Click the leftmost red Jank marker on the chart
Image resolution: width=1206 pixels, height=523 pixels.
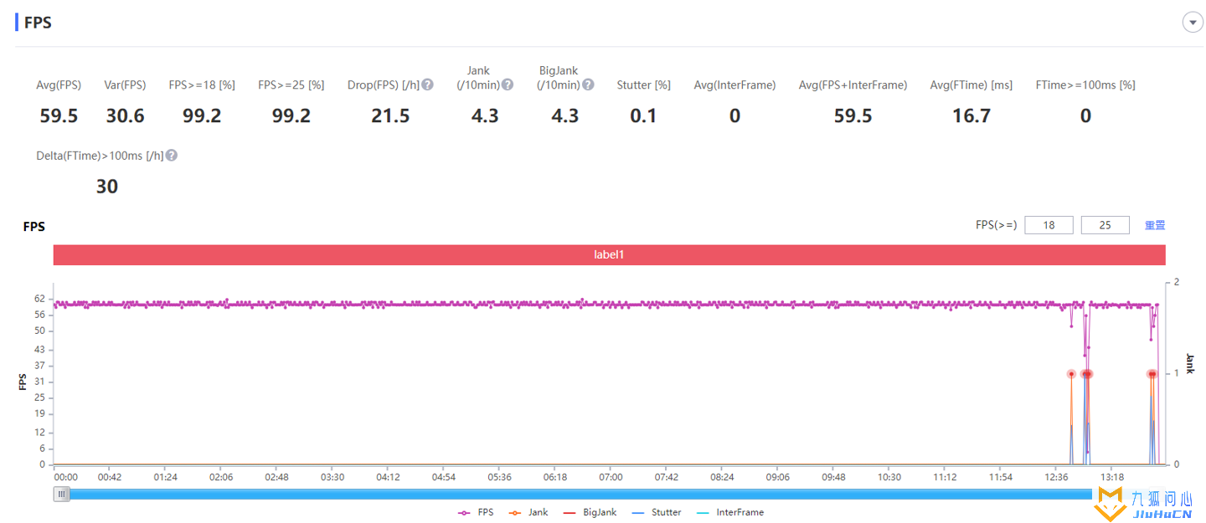pyautogui.click(x=1071, y=374)
